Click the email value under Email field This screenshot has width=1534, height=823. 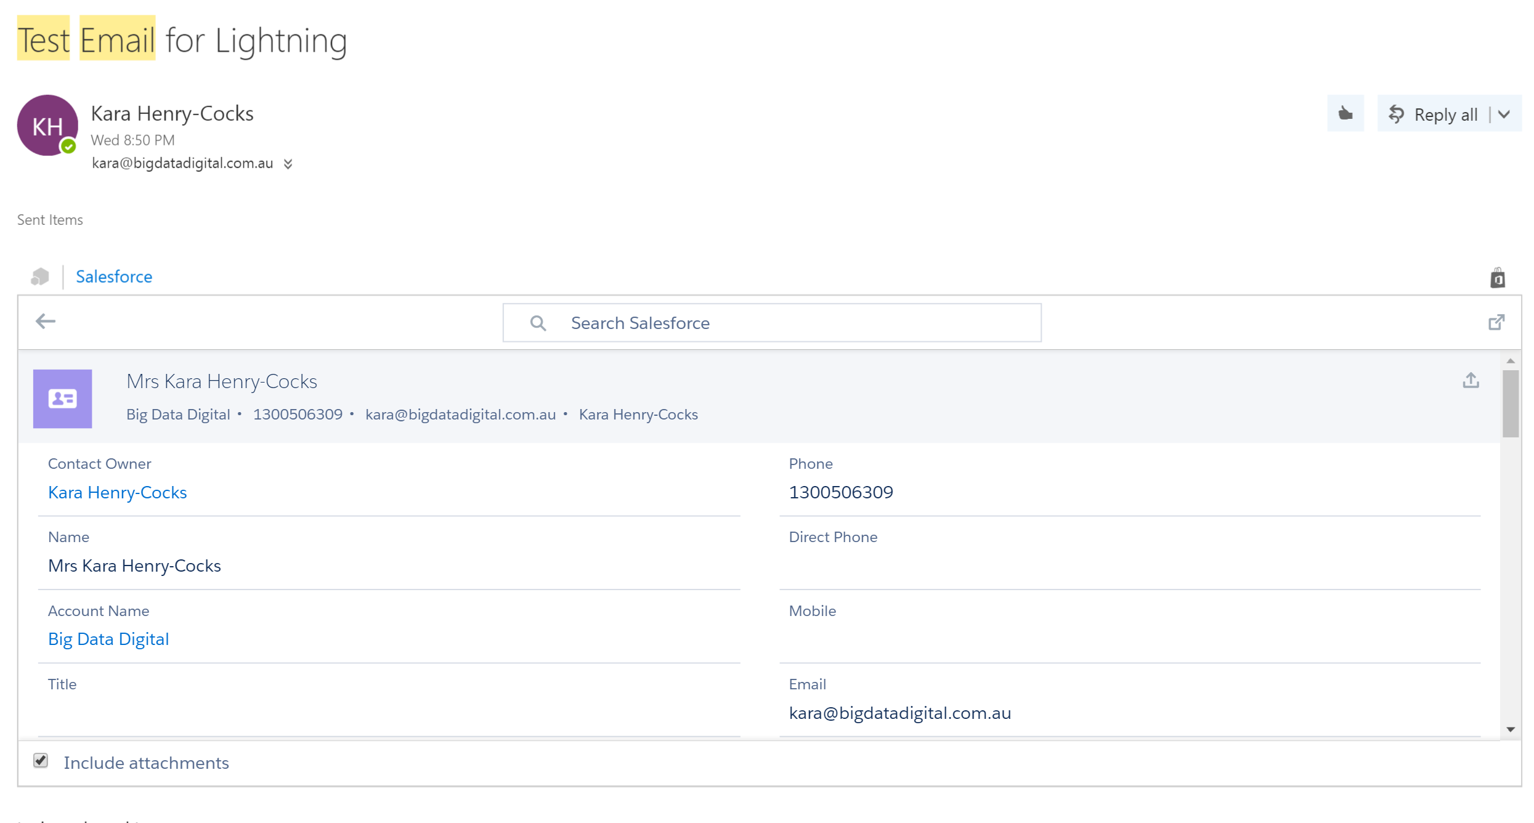(x=900, y=713)
